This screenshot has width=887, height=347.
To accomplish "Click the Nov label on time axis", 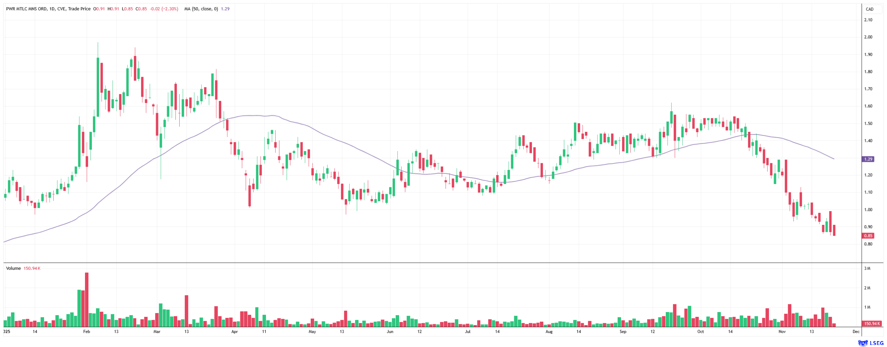I will (x=782, y=331).
